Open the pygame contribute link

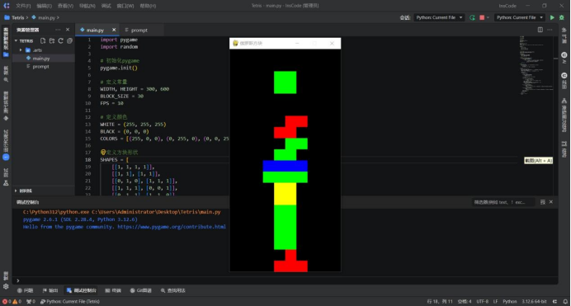[172, 227]
